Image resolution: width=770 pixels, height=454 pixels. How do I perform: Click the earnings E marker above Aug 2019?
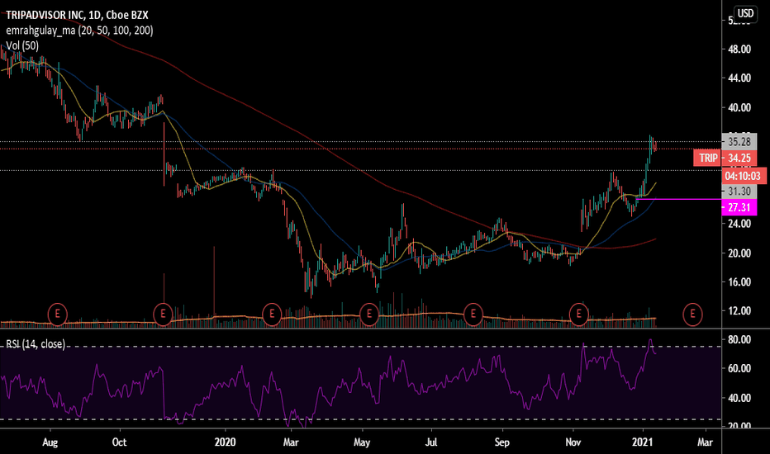(58, 314)
